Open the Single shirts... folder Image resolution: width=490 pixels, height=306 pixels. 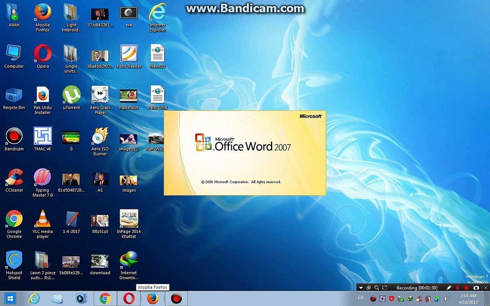point(71,59)
